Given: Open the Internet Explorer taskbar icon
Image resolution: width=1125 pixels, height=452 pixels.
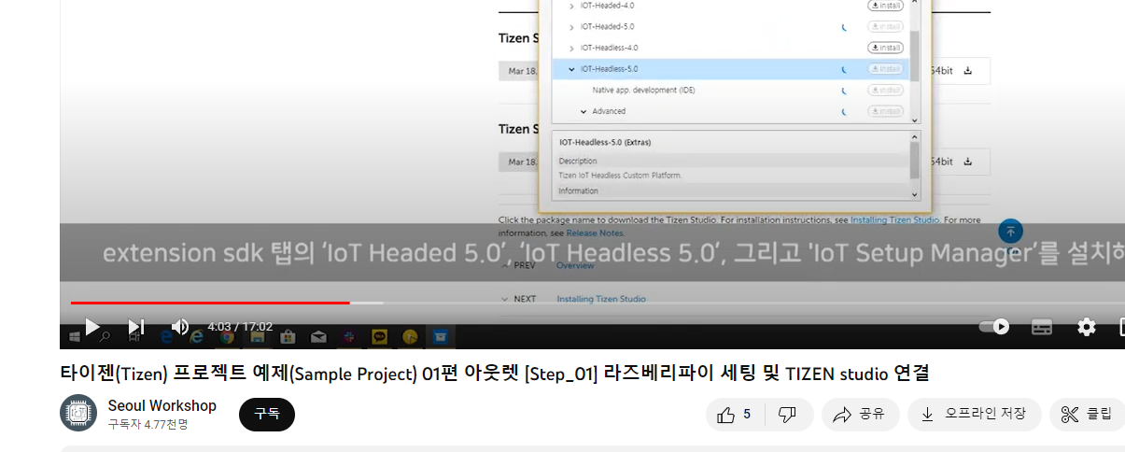Looking at the screenshot, I should [x=197, y=336].
